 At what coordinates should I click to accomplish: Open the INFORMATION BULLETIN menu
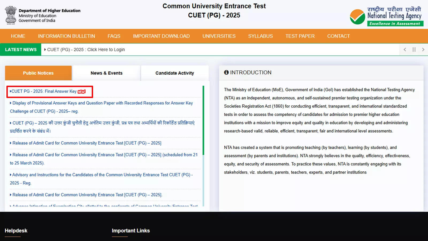66,36
